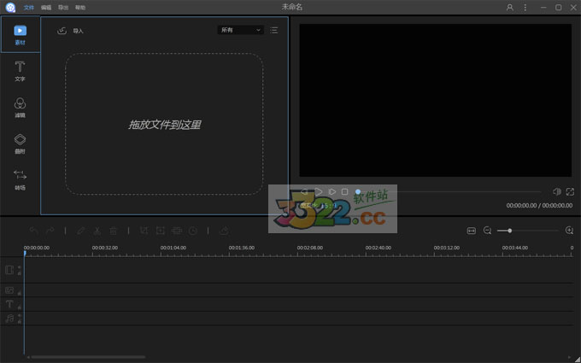Step to next frame in preview
Viewport: 581px width, 363px height.
[332, 192]
